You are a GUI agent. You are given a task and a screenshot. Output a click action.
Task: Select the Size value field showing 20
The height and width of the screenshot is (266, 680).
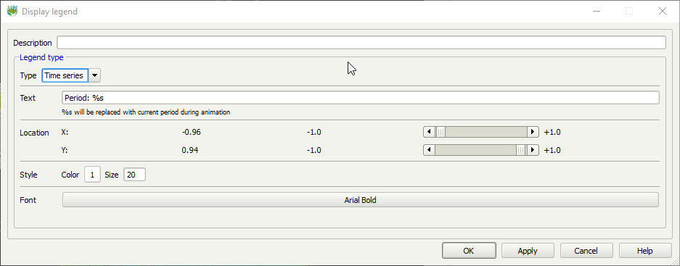(x=135, y=175)
